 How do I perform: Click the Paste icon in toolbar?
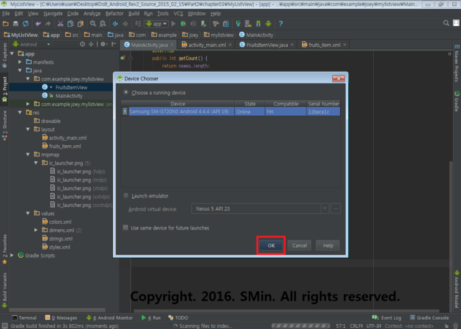(x=80, y=24)
